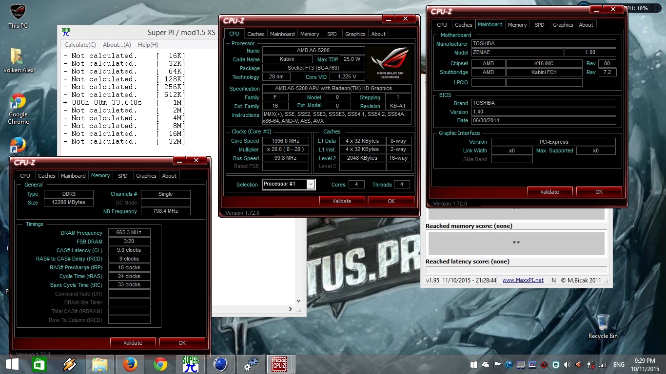Click Manufacturer field TOSHIBA in Motherboard
The image size is (666, 374).
click(544, 43)
